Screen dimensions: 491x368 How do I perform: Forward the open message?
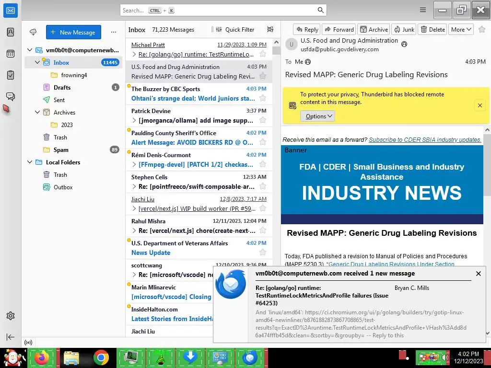click(339, 29)
